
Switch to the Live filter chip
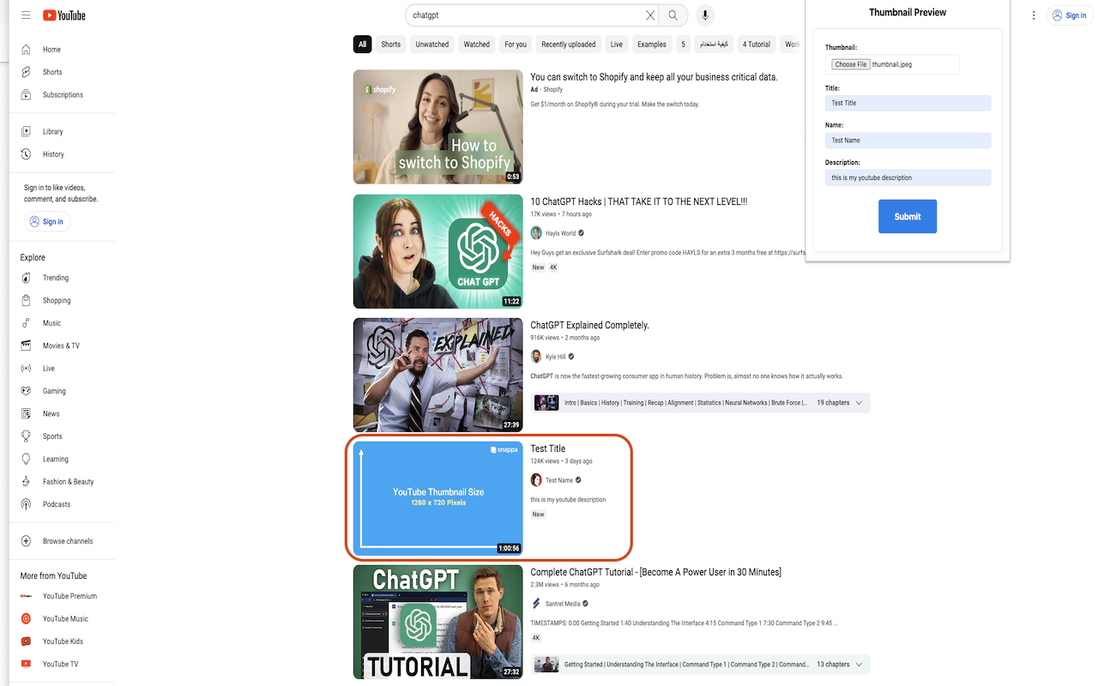pos(616,45)
